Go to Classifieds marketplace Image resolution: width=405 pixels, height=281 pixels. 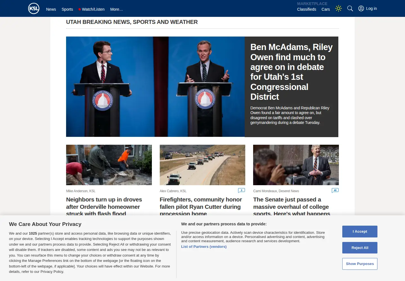(307, 9)
